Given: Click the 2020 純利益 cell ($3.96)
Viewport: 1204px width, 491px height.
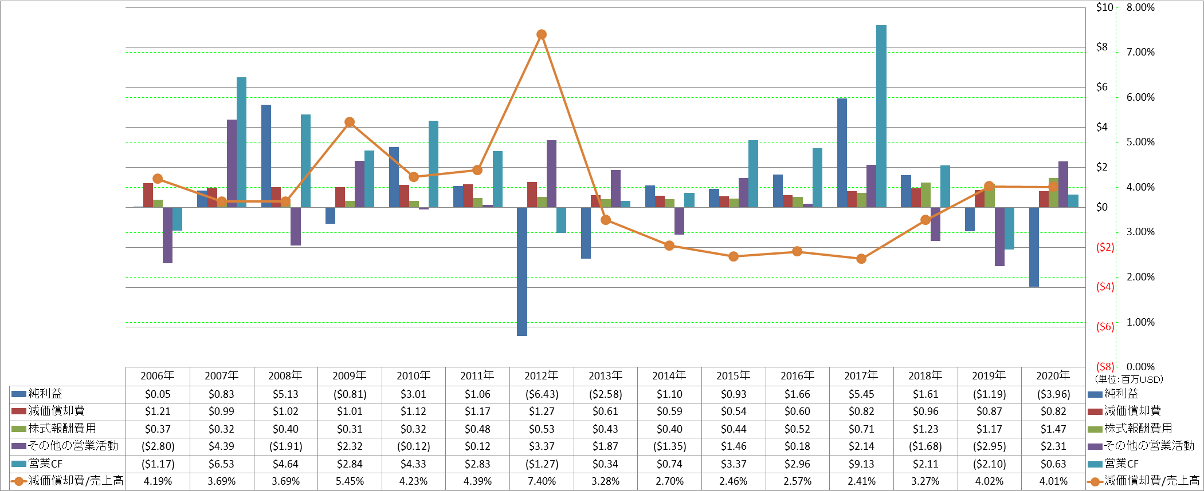Looking at the screenshot, I should click(x=1053, y=394).
